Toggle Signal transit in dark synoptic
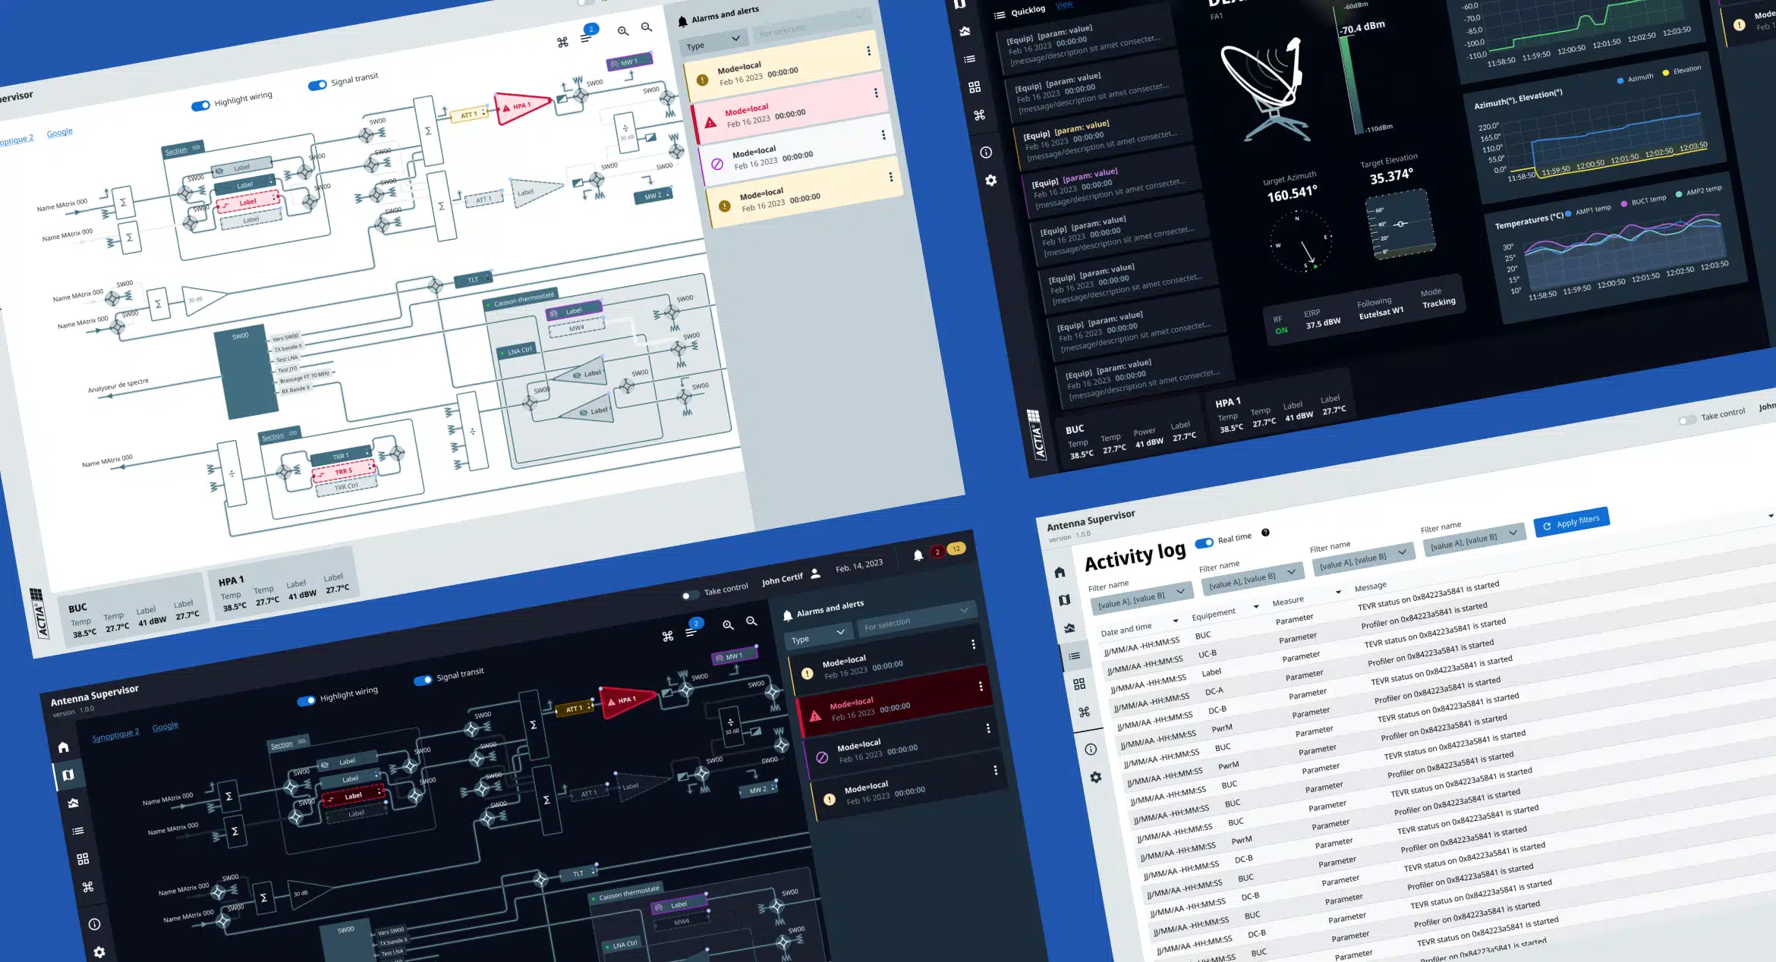1776x962 pixels. click(423, 680)
